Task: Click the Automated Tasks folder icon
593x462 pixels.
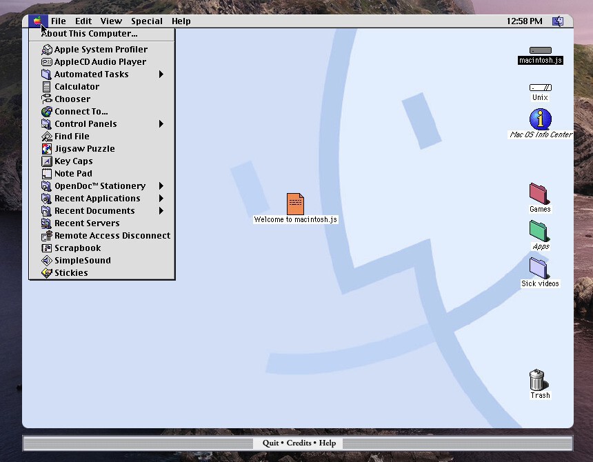Action: click(46, 74)
